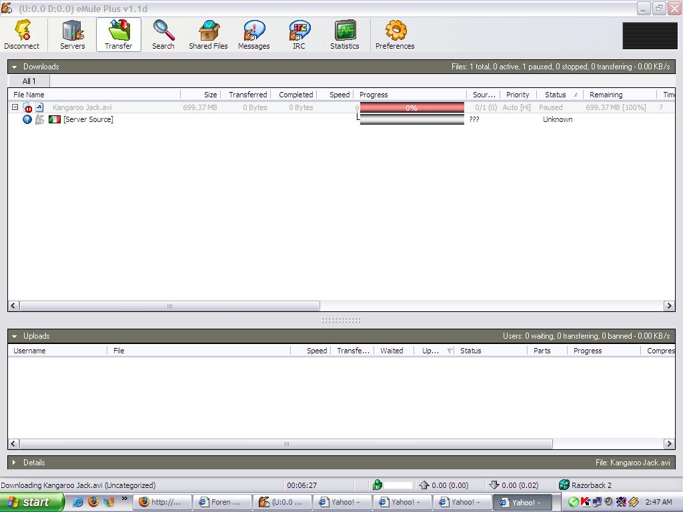Sort downloads by Transferred column
This screenshot has width=683, height=512.
point(246,95)
